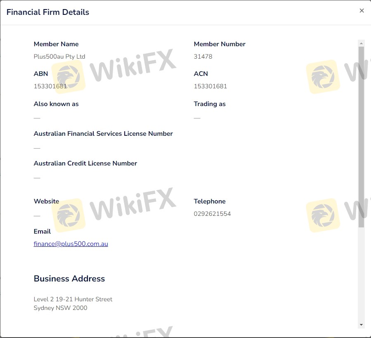Click the Sydney NSW 2000 address line
This screenshot has height=338, width=371.
tap(60, 308)
